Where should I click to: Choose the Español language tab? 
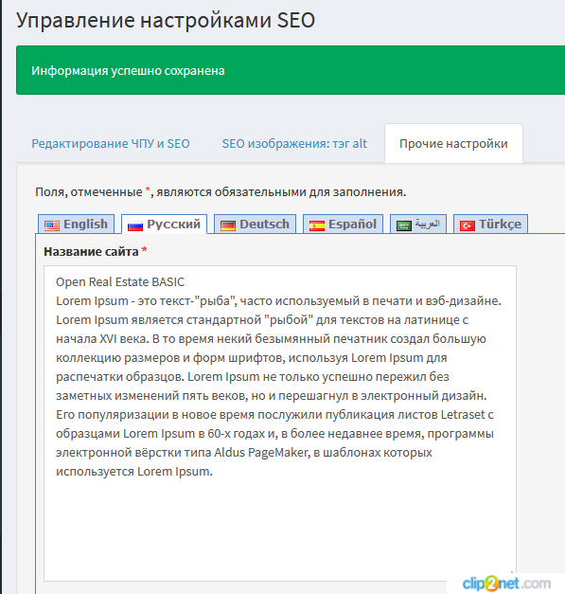(x=343, y=225)
